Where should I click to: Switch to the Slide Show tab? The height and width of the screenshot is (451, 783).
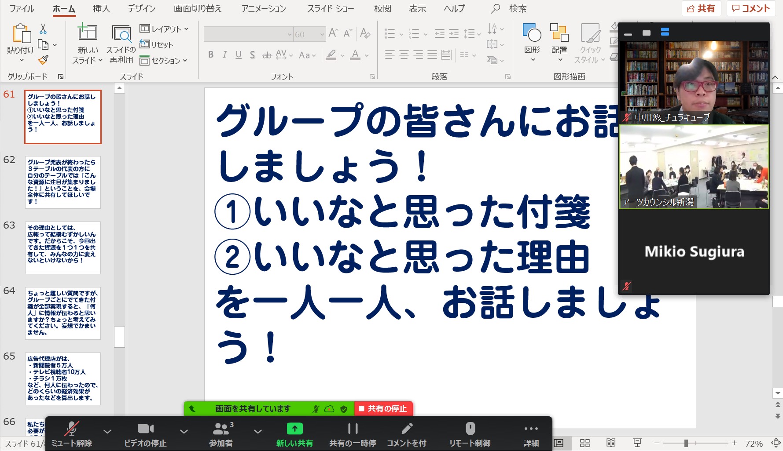[x=330, y=8]
